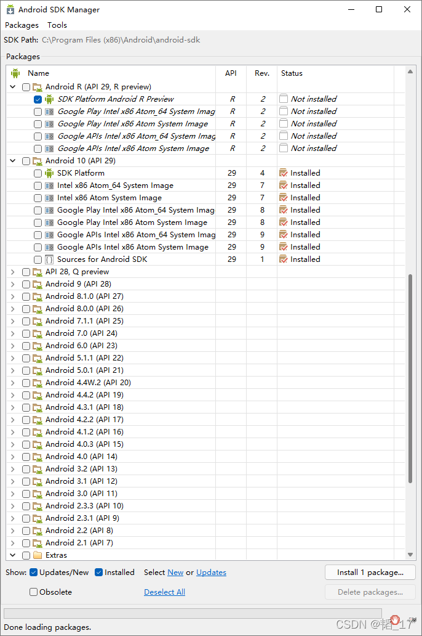Click the Intel x86 Atom_64 System Image icon
Screen dimensions: 422x636
click(49, 185)
